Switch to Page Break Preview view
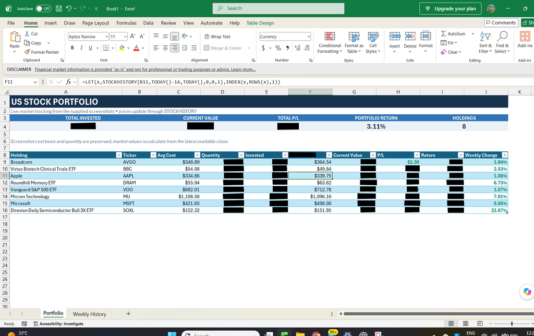 pyautogui.click(x=480, y=323)
